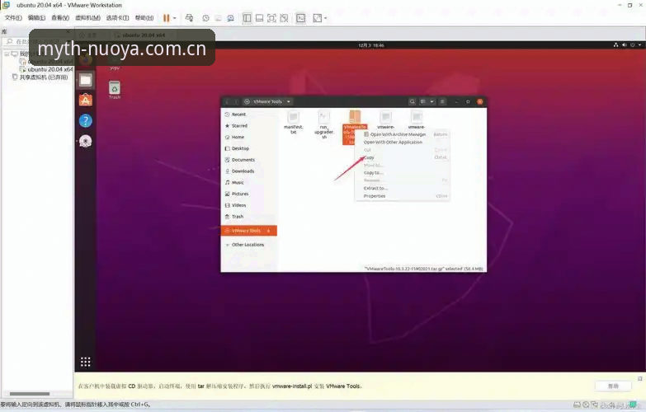Open the 文件(F) menu
This screenshot has height=412, width=646.
coord(13,17)
